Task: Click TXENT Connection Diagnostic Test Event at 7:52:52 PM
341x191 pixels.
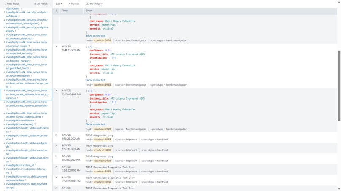Action: point(110,167)
